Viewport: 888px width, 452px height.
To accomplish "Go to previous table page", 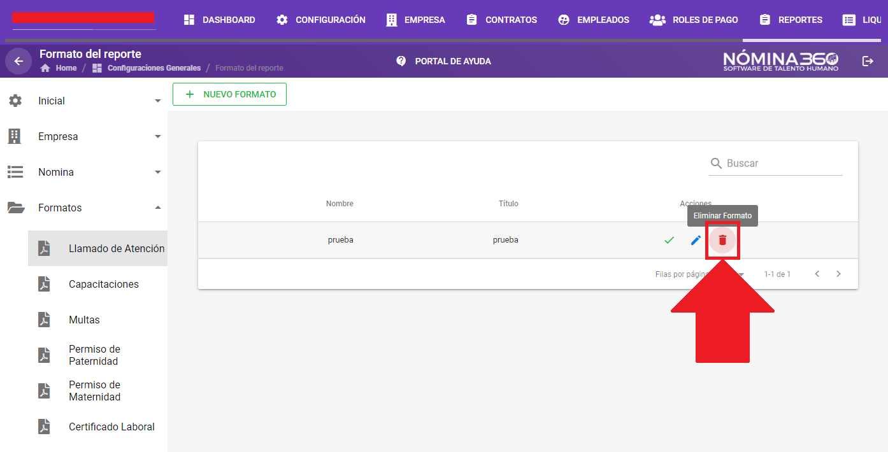I will pyautogui.click(x=817, y=274).
